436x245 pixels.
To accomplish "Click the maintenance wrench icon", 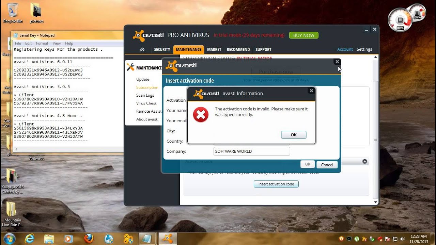I will (x=130, y=67).
